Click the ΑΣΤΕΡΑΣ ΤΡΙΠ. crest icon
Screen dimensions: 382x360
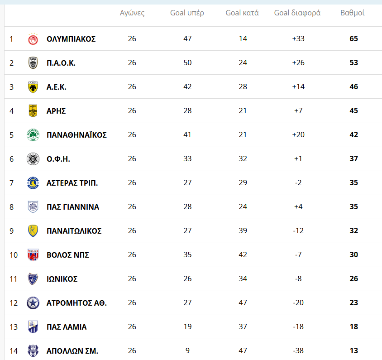pyautogui.click(x=33, y=183)
